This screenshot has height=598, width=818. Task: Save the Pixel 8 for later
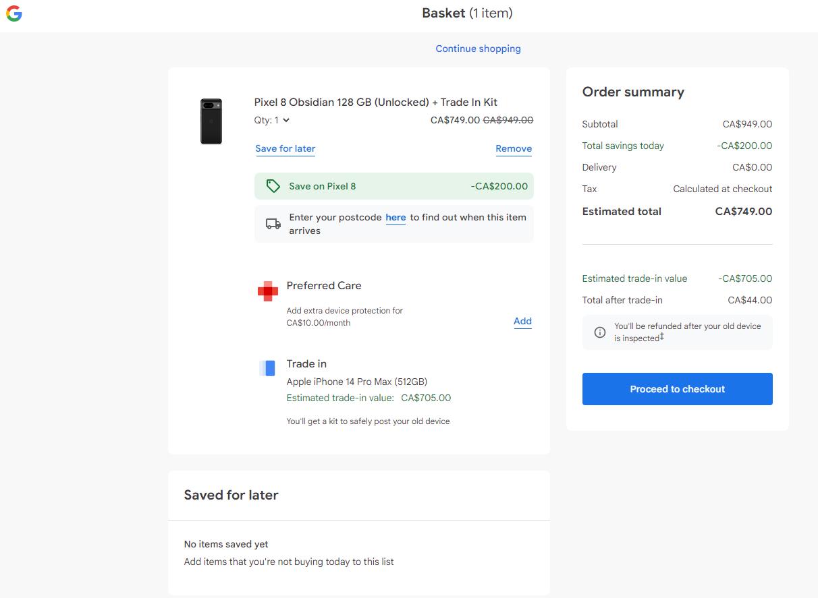pyautogui.click(x=285, y=148)
